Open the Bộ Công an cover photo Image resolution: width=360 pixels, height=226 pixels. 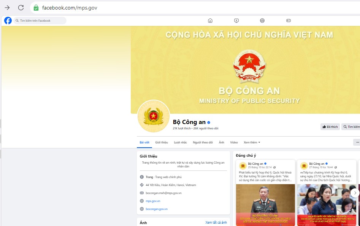(x=245, y=70)
